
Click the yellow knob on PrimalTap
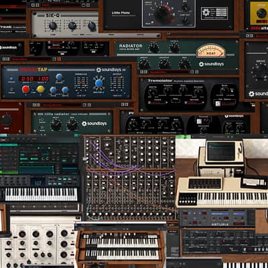40,89
